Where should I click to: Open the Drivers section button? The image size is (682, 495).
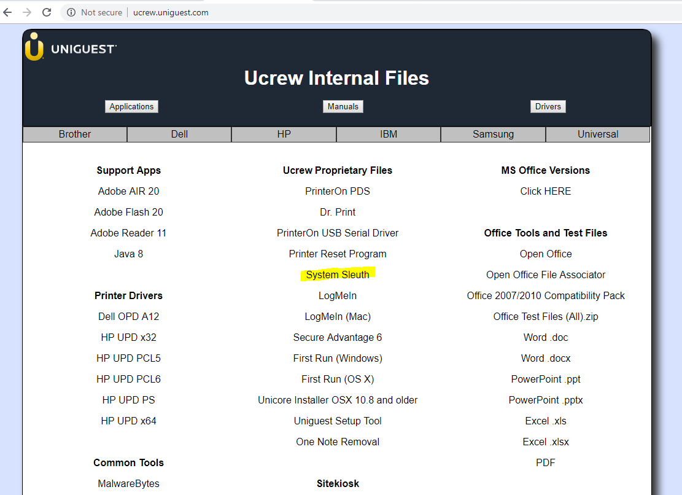[548, 107]
